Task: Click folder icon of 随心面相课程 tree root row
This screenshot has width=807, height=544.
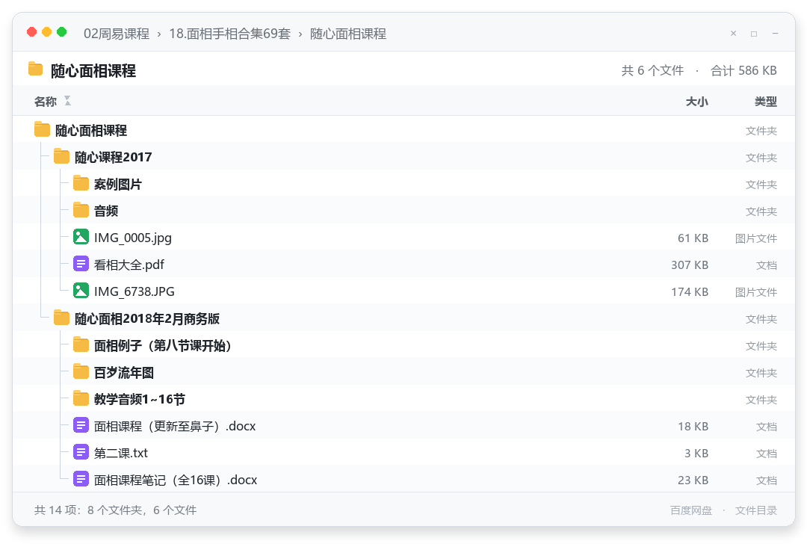Action: click(x=42, y=129)
